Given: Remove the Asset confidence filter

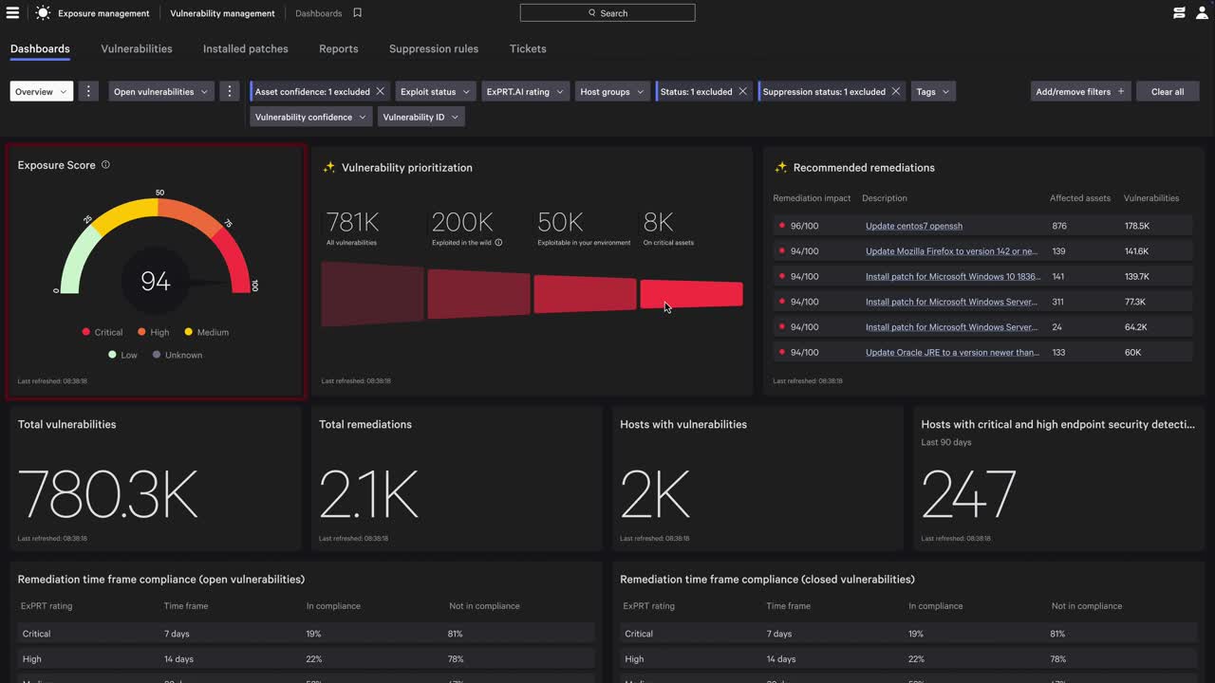Looking at the screenshot, I should [x=380, y=92].
